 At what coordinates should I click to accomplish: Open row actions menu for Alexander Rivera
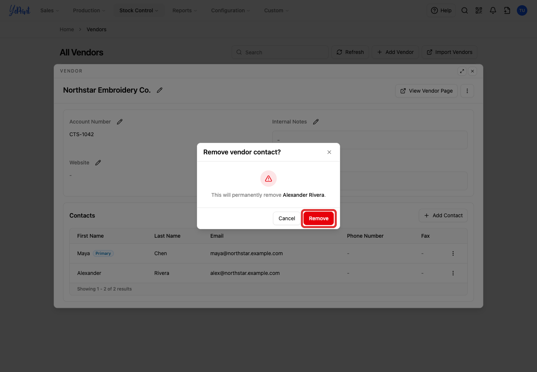pos(453,273)
